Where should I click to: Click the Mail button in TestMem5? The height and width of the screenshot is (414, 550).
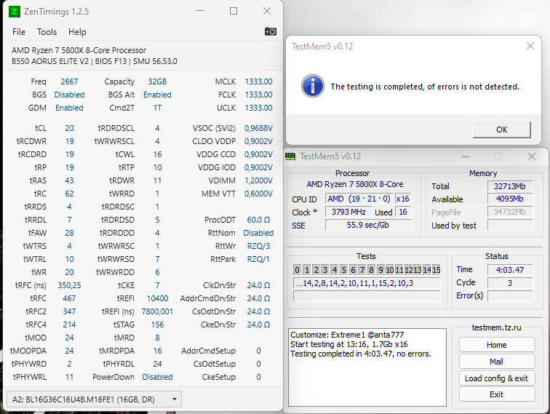497,362
